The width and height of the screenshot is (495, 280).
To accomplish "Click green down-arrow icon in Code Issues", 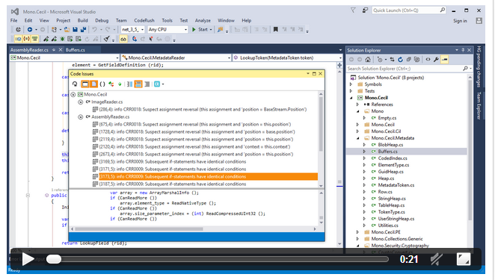I will pyautogui.click(x=120, y=84).
